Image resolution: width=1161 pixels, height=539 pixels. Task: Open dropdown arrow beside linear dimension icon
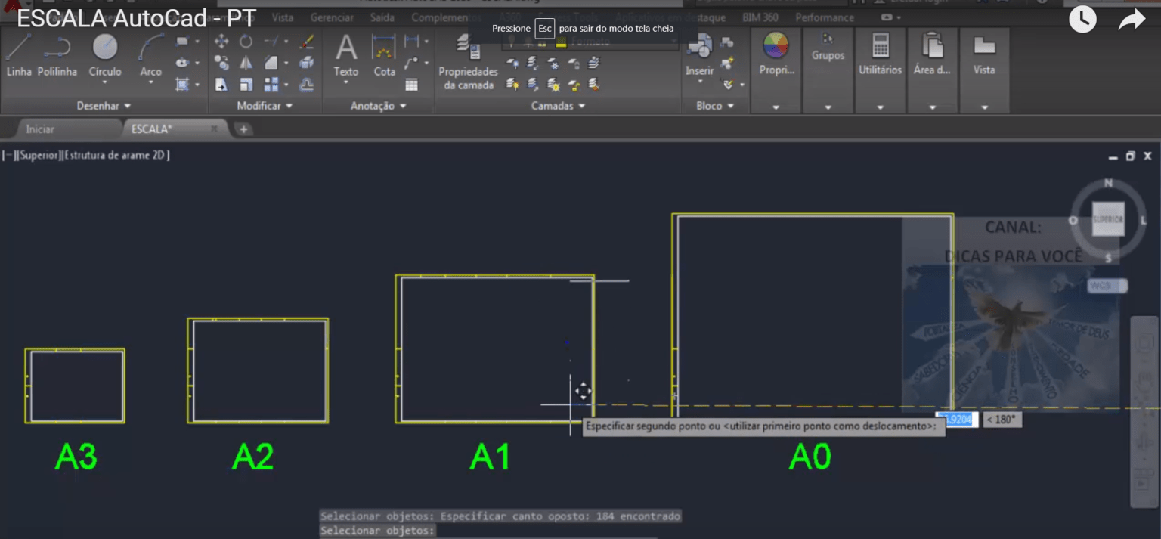[x=426, y=42]
